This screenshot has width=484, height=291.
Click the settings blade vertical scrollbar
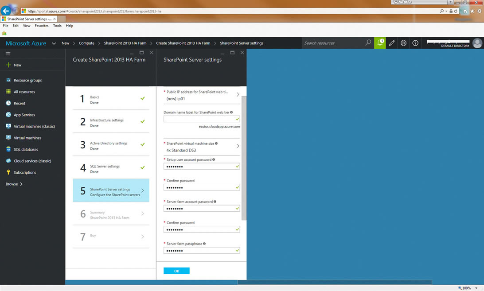click(244, 158)
